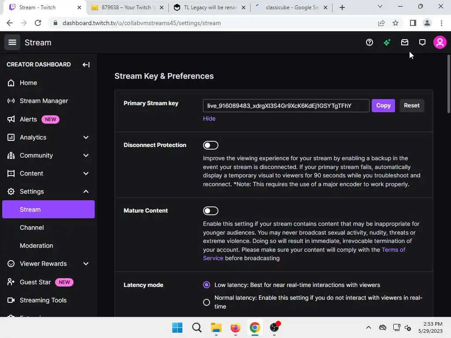Click the Analytics chart icon
Screen dimensions: 451x338
click(11, 137)
